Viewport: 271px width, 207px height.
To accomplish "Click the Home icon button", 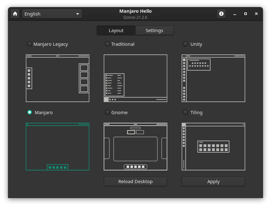I will [x=15, y=14].
